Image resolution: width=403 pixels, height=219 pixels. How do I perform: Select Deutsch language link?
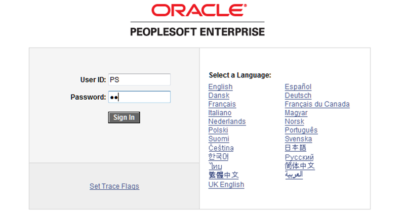(298, 96)
